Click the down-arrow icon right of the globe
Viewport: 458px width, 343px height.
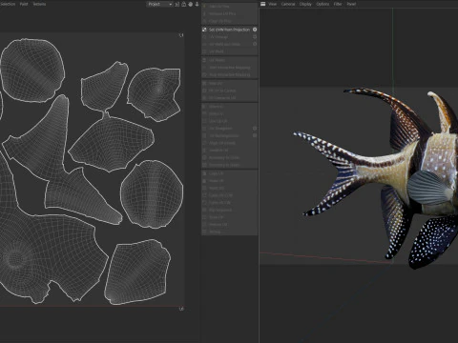pyautogui.click(x=197, y=4)
